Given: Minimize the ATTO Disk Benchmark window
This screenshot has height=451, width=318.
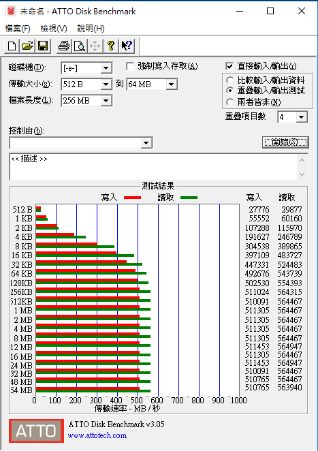Looking at the screenshot, I should point(240,11).
